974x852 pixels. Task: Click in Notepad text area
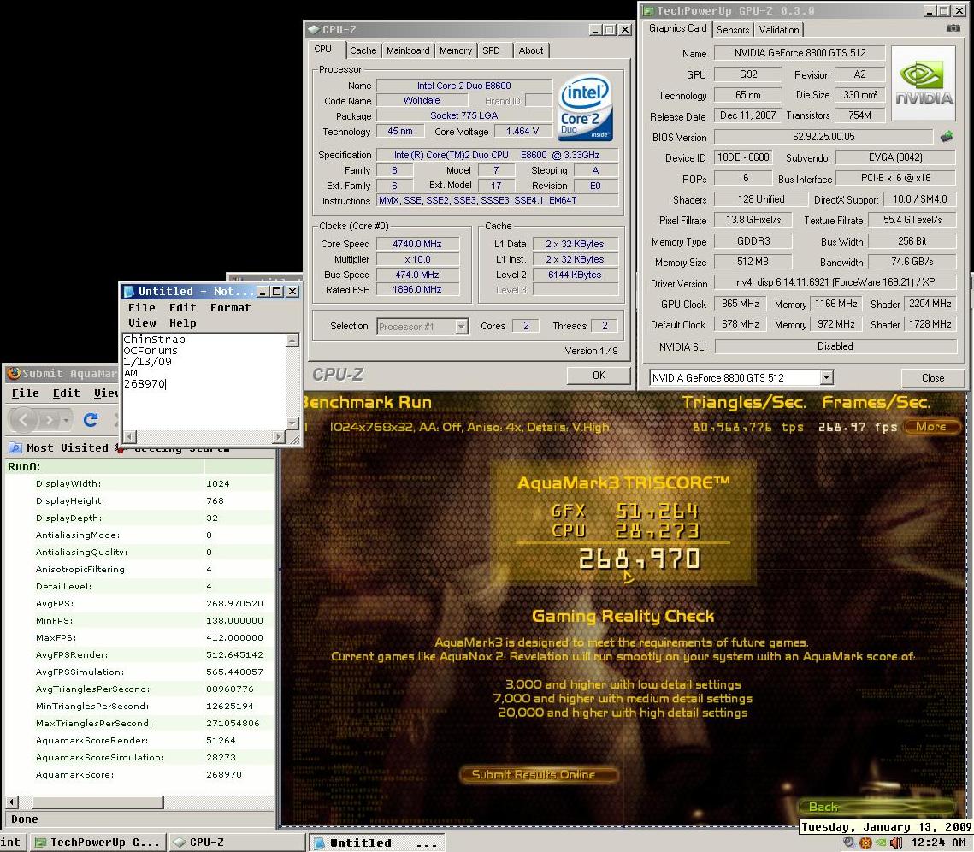(x=204, y=382)
